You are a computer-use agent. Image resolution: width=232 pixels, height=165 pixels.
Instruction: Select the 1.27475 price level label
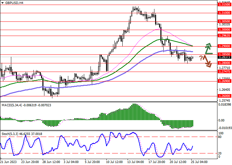pos(224,72)
